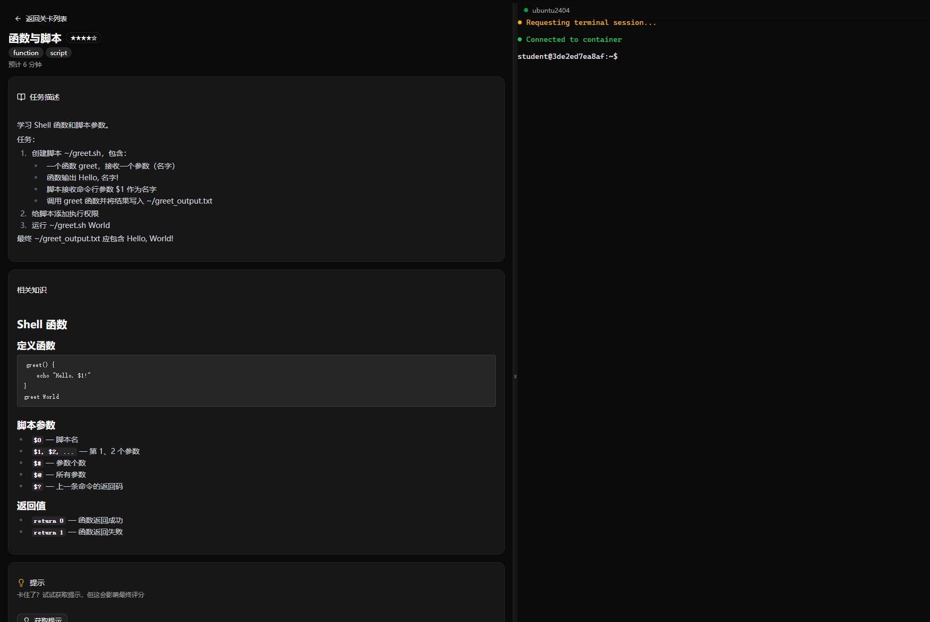Screen dimensions: 930x622
Task: Click the back arrow icon at top left
Action: (18, 19)
